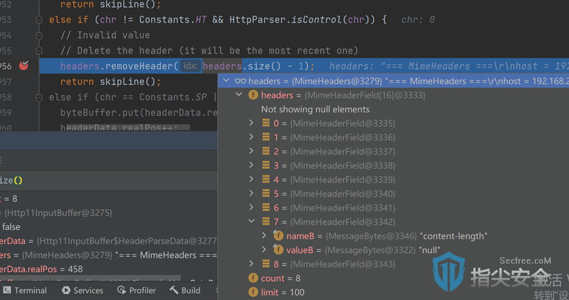Viewport: 569px width, 300px height.
Task: Select the realPos = 458 variable row
Action: click(x=109, y=269)
